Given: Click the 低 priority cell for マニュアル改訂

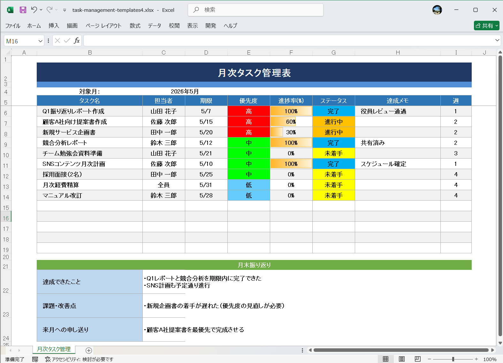Looking at the screenshot, I should (249, 195).
